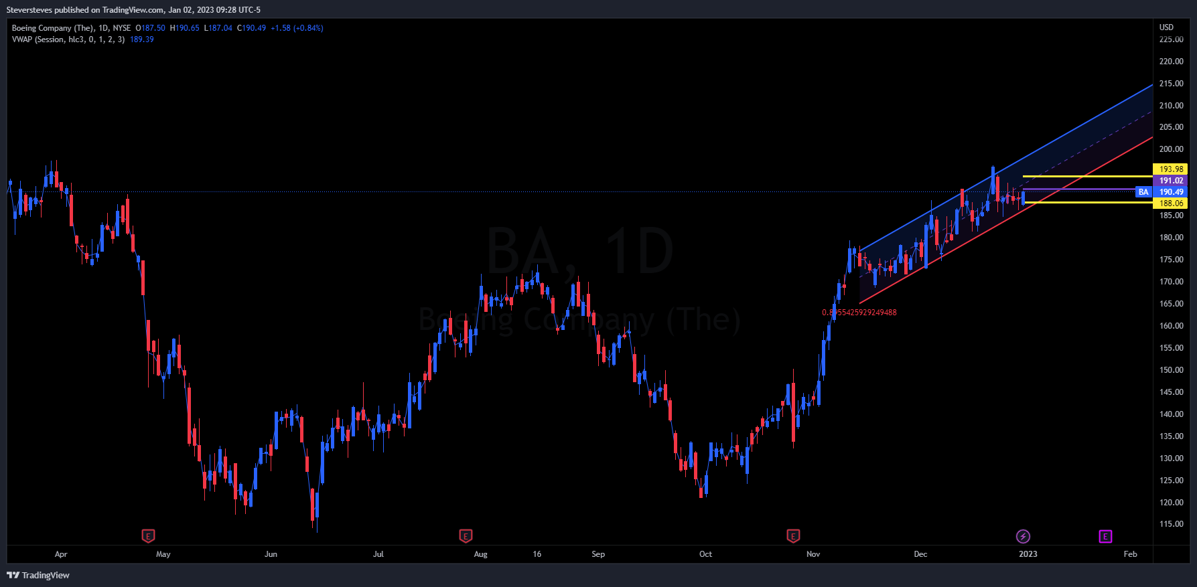1197x587 pixels.
Task: Click the earnings marker before Nov
Action: [793, 536]
